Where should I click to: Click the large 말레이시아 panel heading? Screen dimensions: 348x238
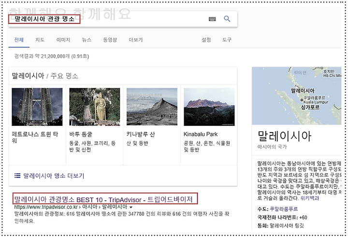click(x=285, y=136)
